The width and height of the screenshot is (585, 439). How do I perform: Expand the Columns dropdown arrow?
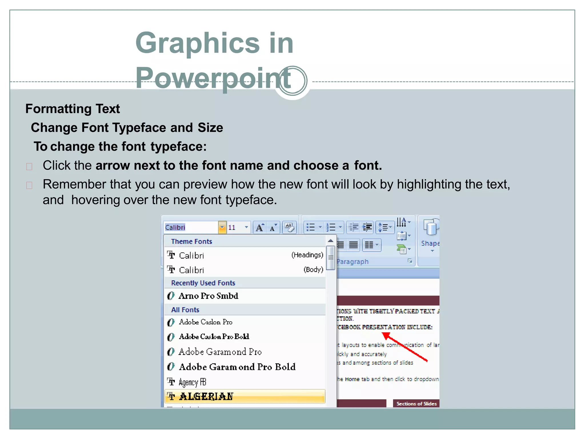click(377, 245)
